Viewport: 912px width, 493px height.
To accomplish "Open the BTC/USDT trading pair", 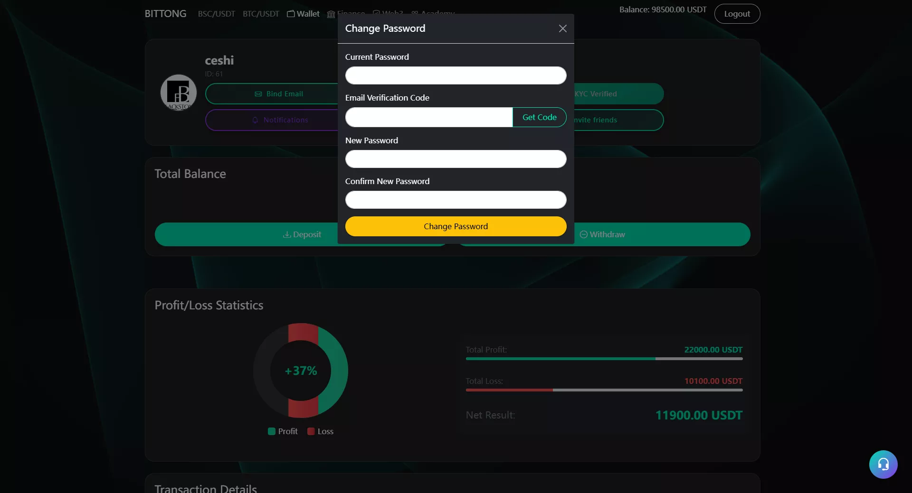I will tap(261, 14).
